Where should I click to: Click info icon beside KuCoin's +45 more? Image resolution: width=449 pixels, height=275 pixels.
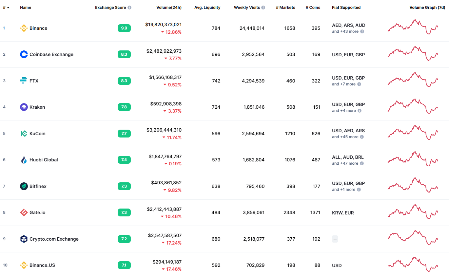point(362,137)
